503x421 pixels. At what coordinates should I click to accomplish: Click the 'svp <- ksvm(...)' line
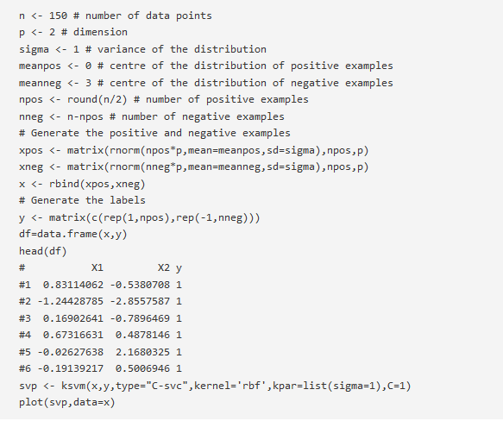point(215,386)
